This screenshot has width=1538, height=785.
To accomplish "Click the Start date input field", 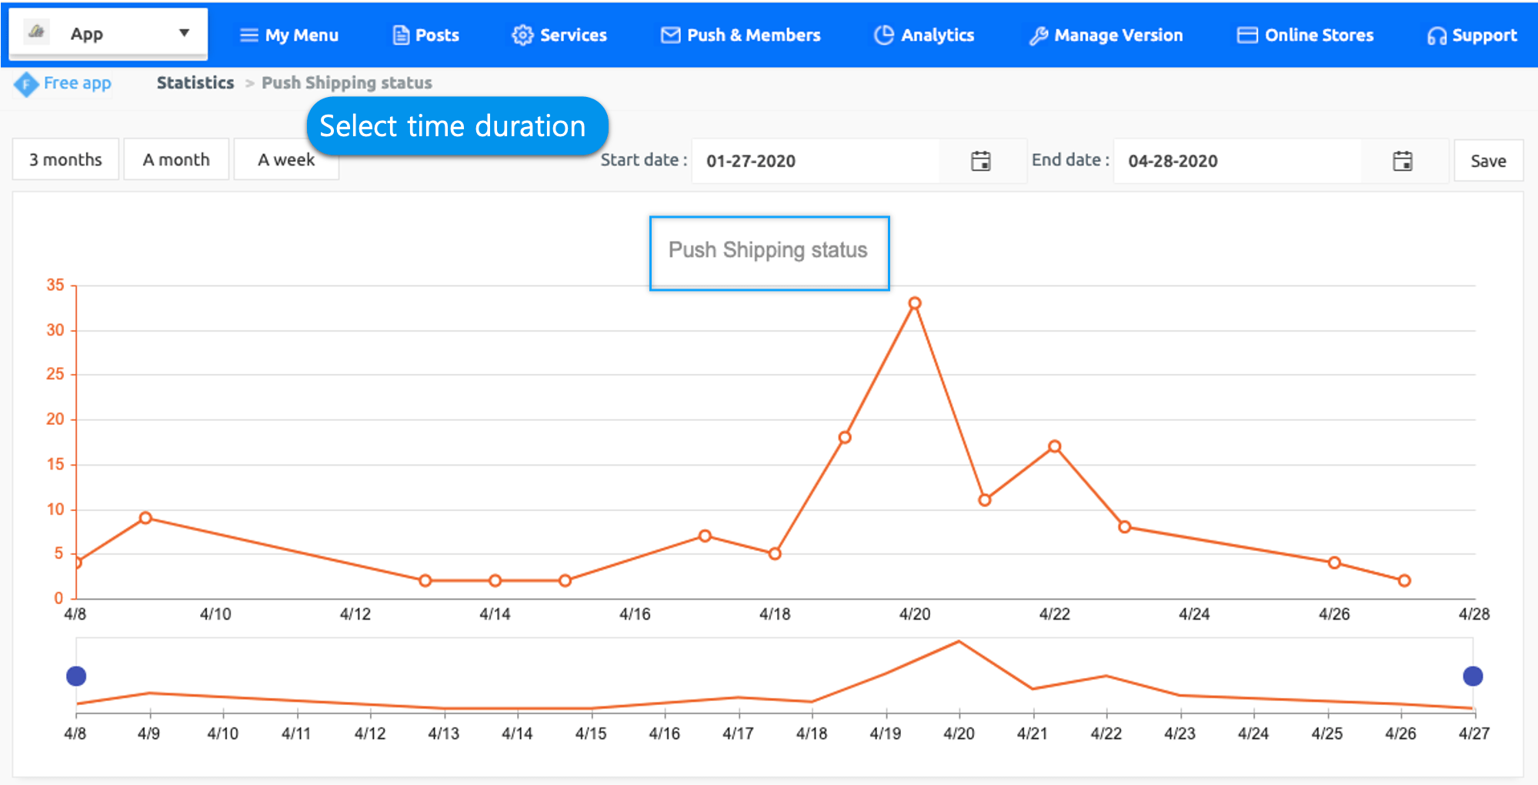I will tap(816, 161).
